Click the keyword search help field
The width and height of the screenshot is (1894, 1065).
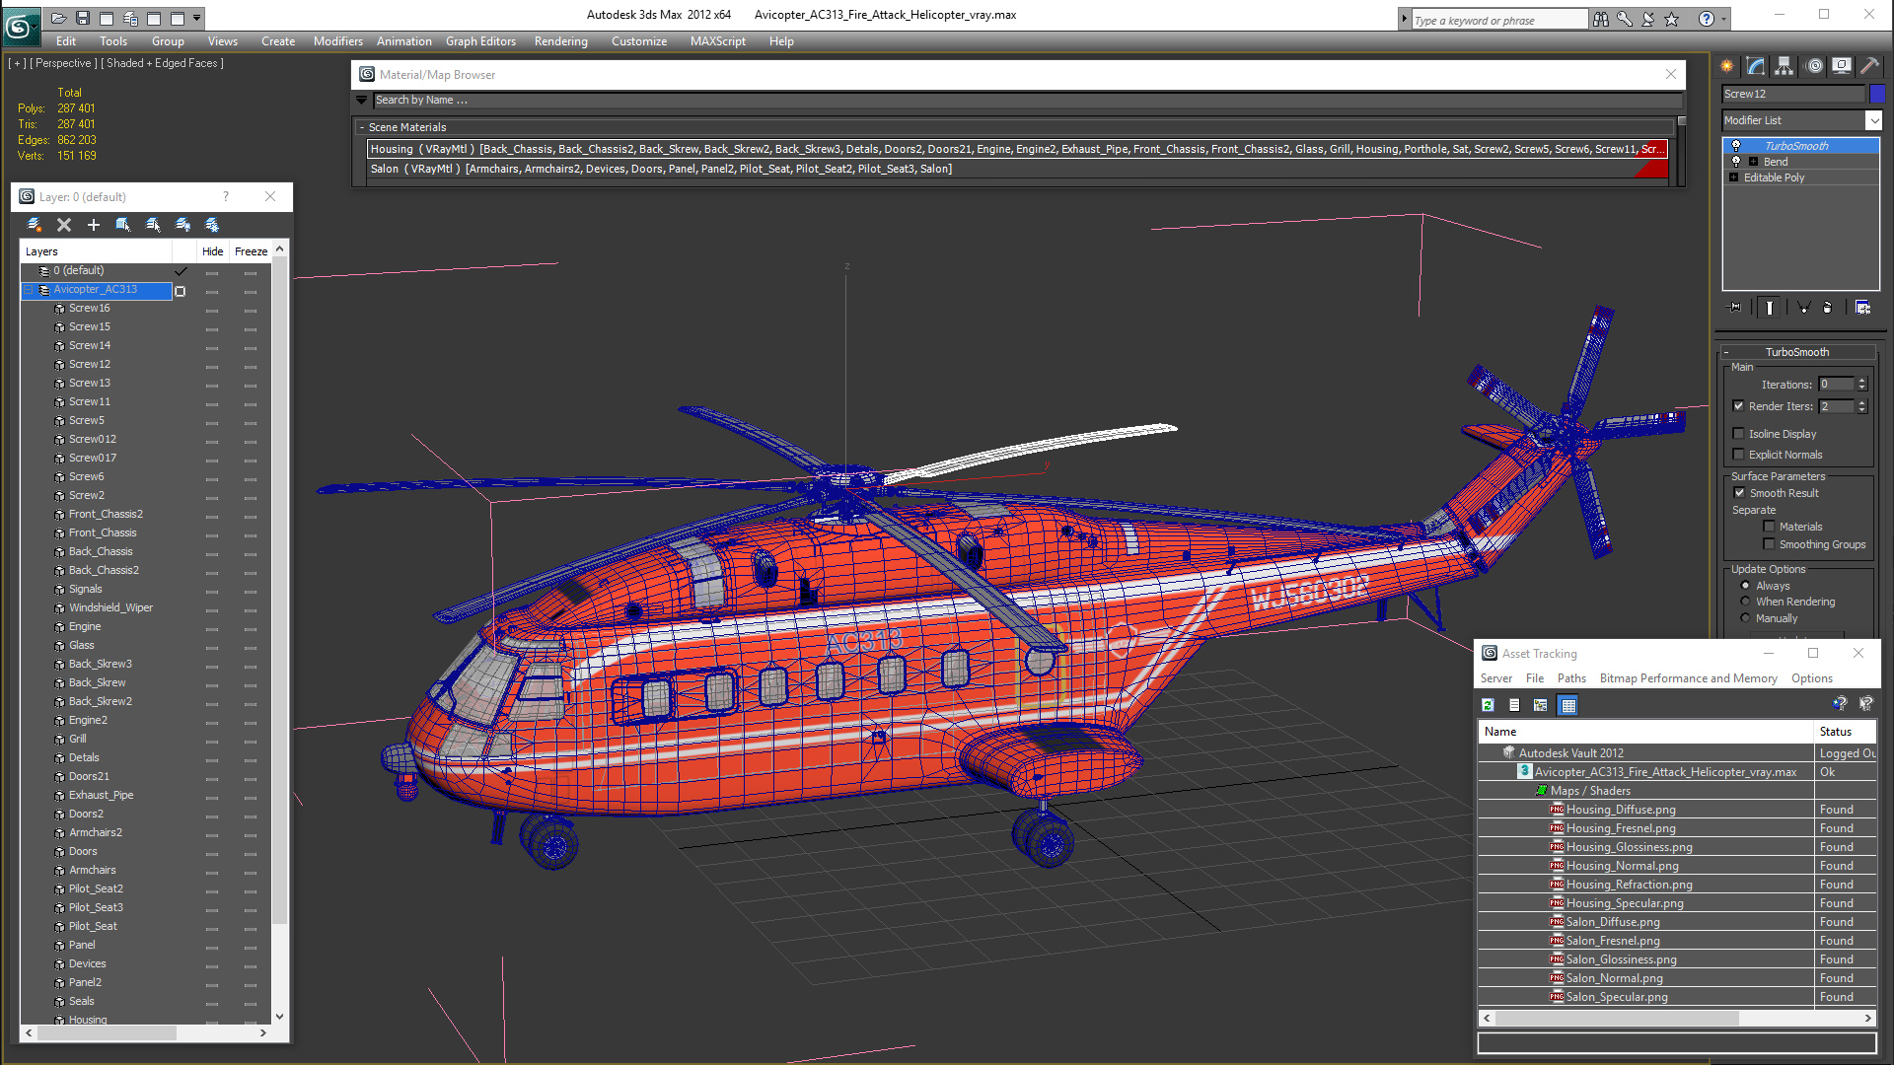1497,20
